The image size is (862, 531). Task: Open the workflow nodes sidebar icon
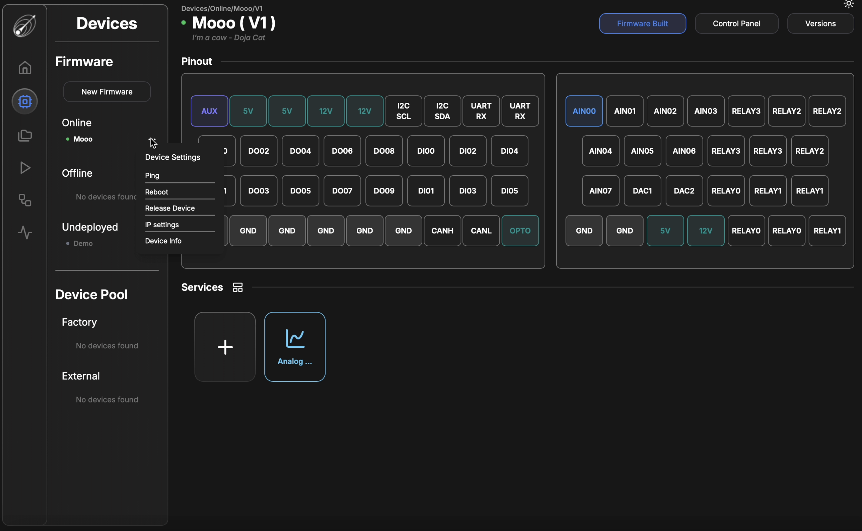coord(25,200)
